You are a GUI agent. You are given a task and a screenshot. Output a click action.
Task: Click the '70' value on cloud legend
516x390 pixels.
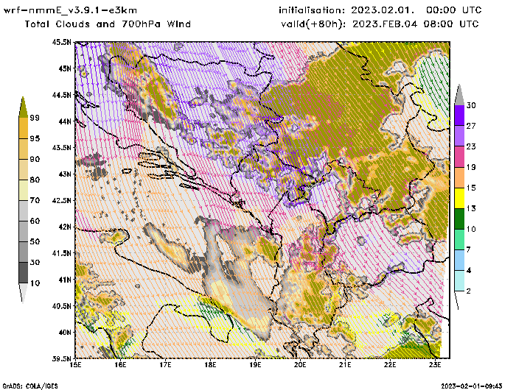[35, 200]
